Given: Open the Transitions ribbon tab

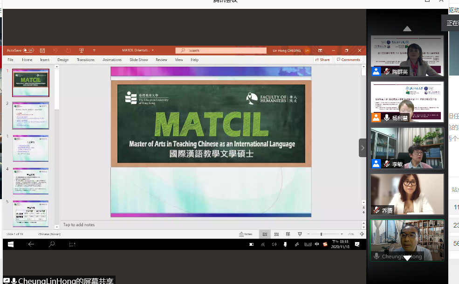Looking at the screenshot, I should (85, 60).
